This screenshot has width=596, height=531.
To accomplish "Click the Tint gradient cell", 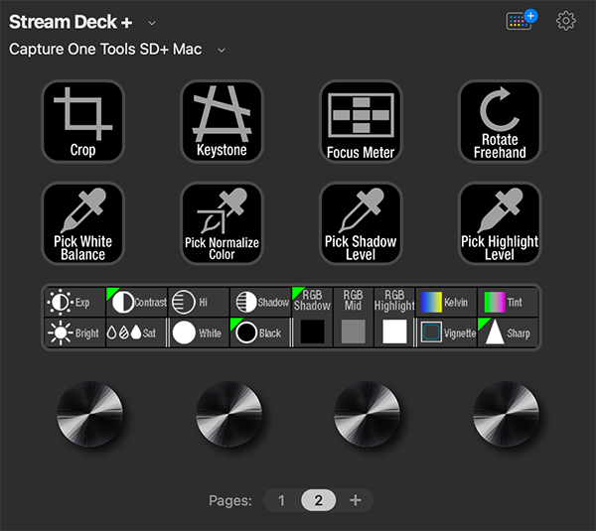I will 509,303.
